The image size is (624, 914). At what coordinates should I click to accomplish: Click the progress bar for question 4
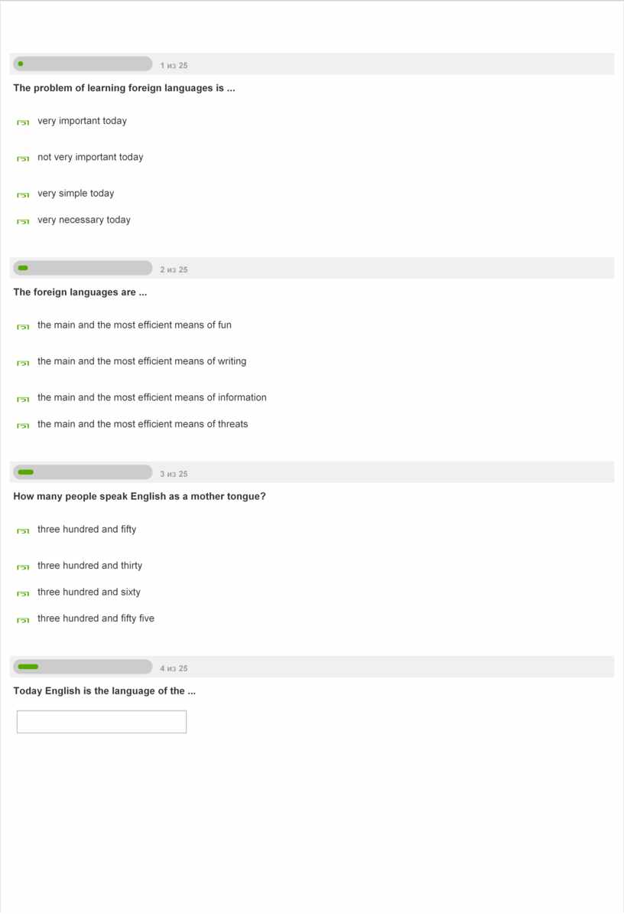(83, 667)
